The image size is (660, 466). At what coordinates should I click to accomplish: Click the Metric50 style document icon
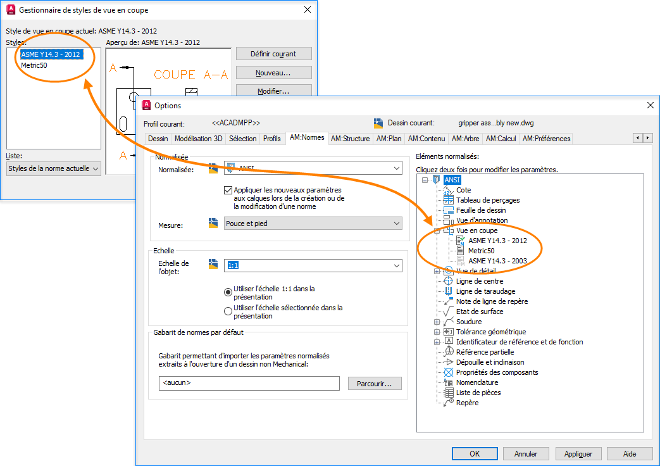[461, 251]
